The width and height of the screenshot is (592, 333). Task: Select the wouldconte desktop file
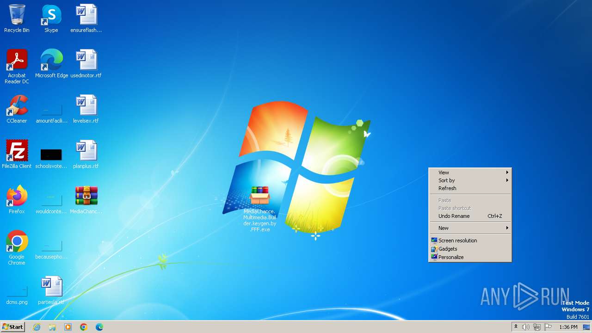(51, 204)
